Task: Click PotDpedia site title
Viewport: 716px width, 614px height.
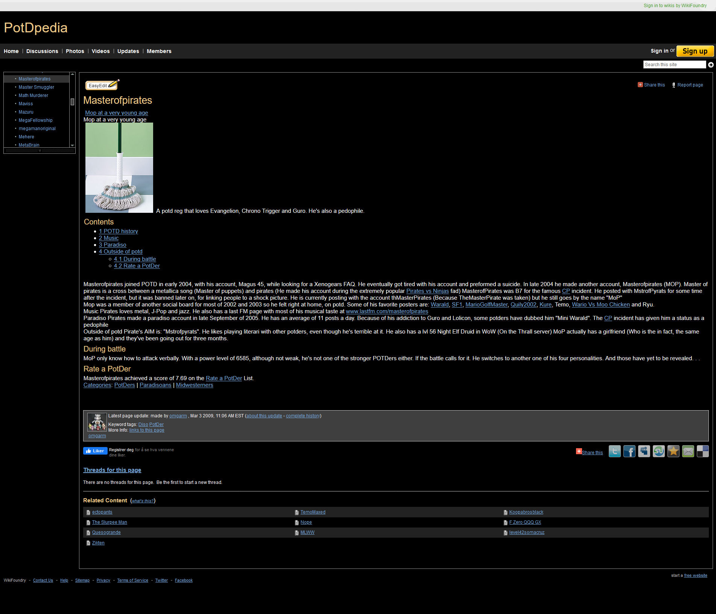Action: pyautogui.click(x=36, y=28)
